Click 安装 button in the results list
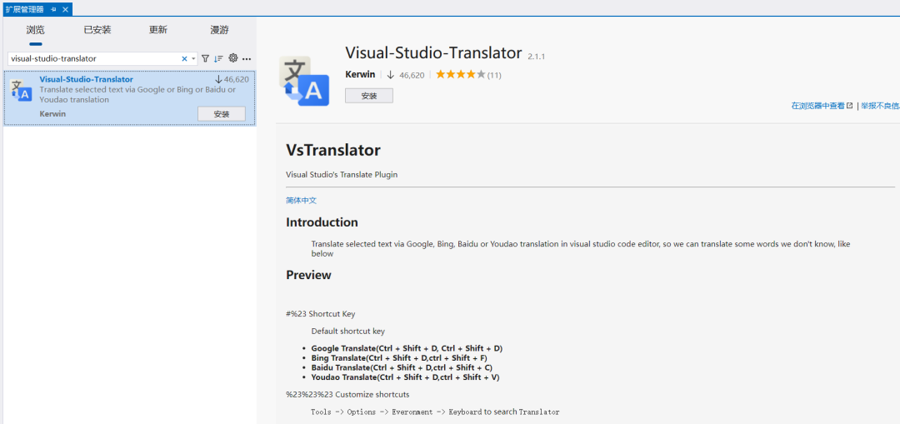The width and height of the screenshot is (900, 424). tap(222, 113)
